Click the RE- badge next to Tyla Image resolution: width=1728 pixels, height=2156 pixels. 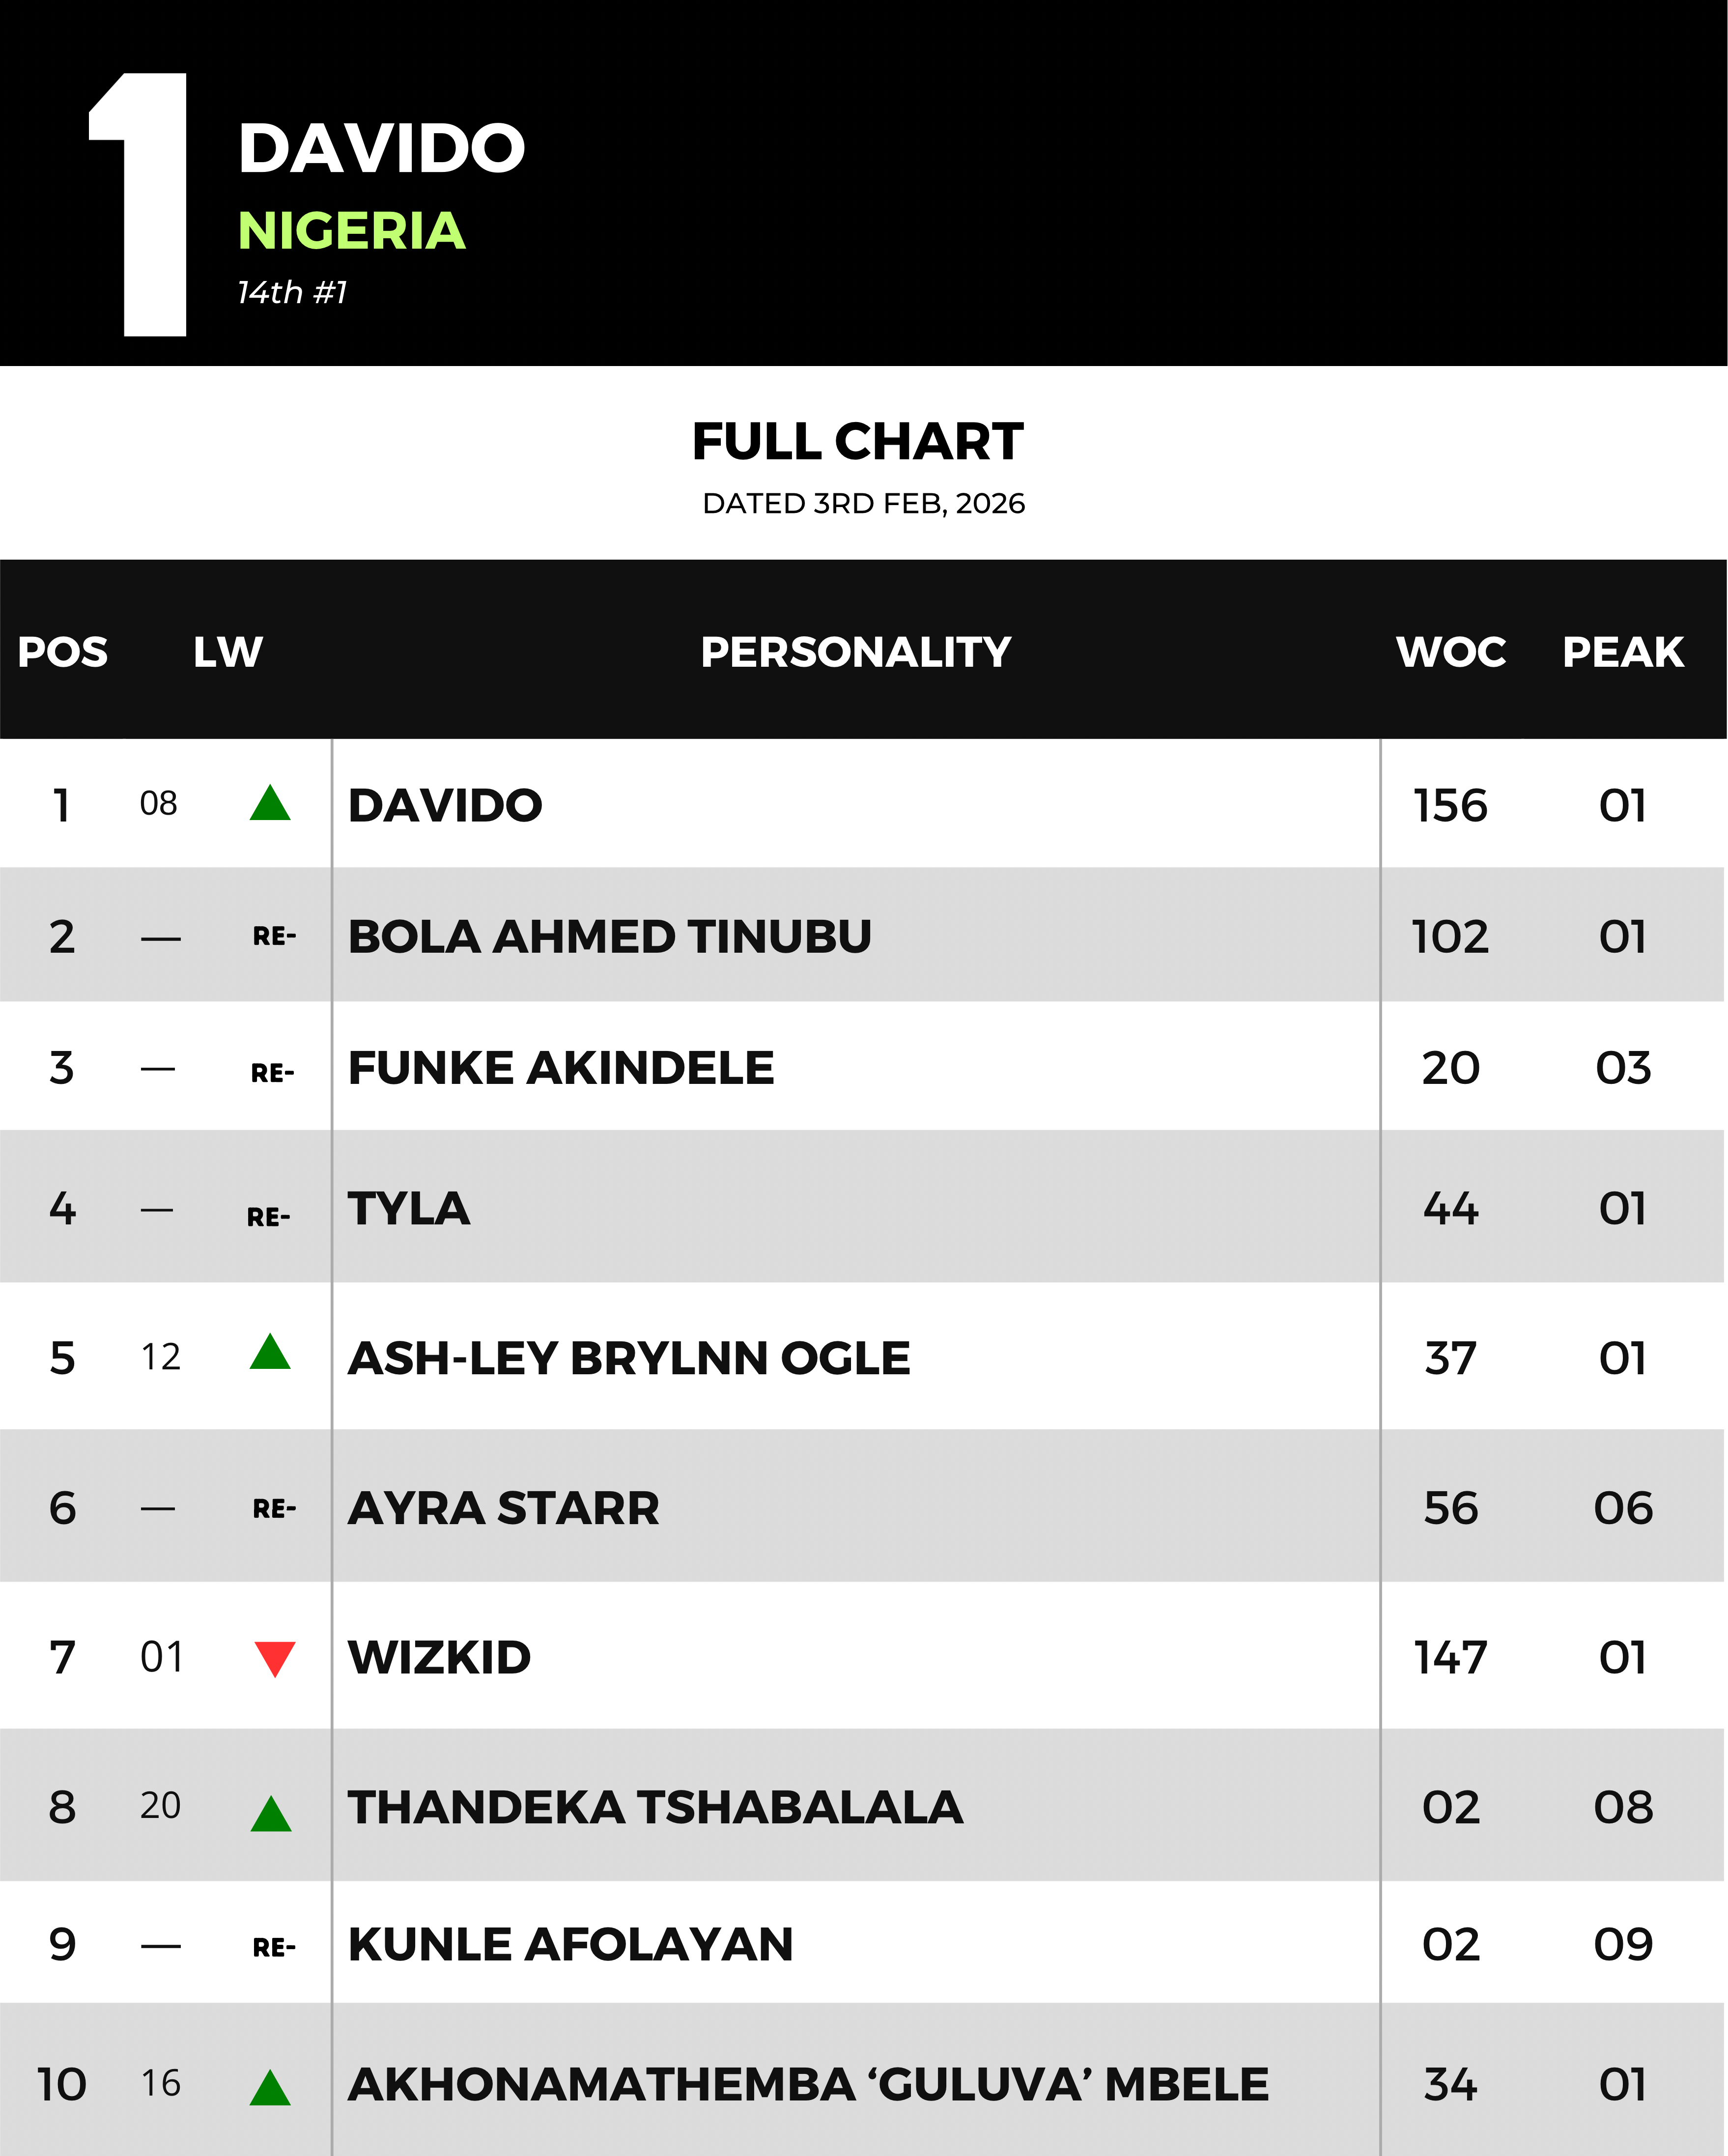click(x=268, y=1217)
